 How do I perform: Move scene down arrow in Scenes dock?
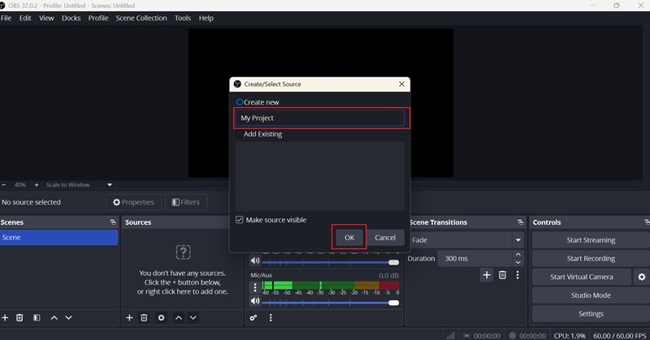pyautogui.click(x=68, y=317)
